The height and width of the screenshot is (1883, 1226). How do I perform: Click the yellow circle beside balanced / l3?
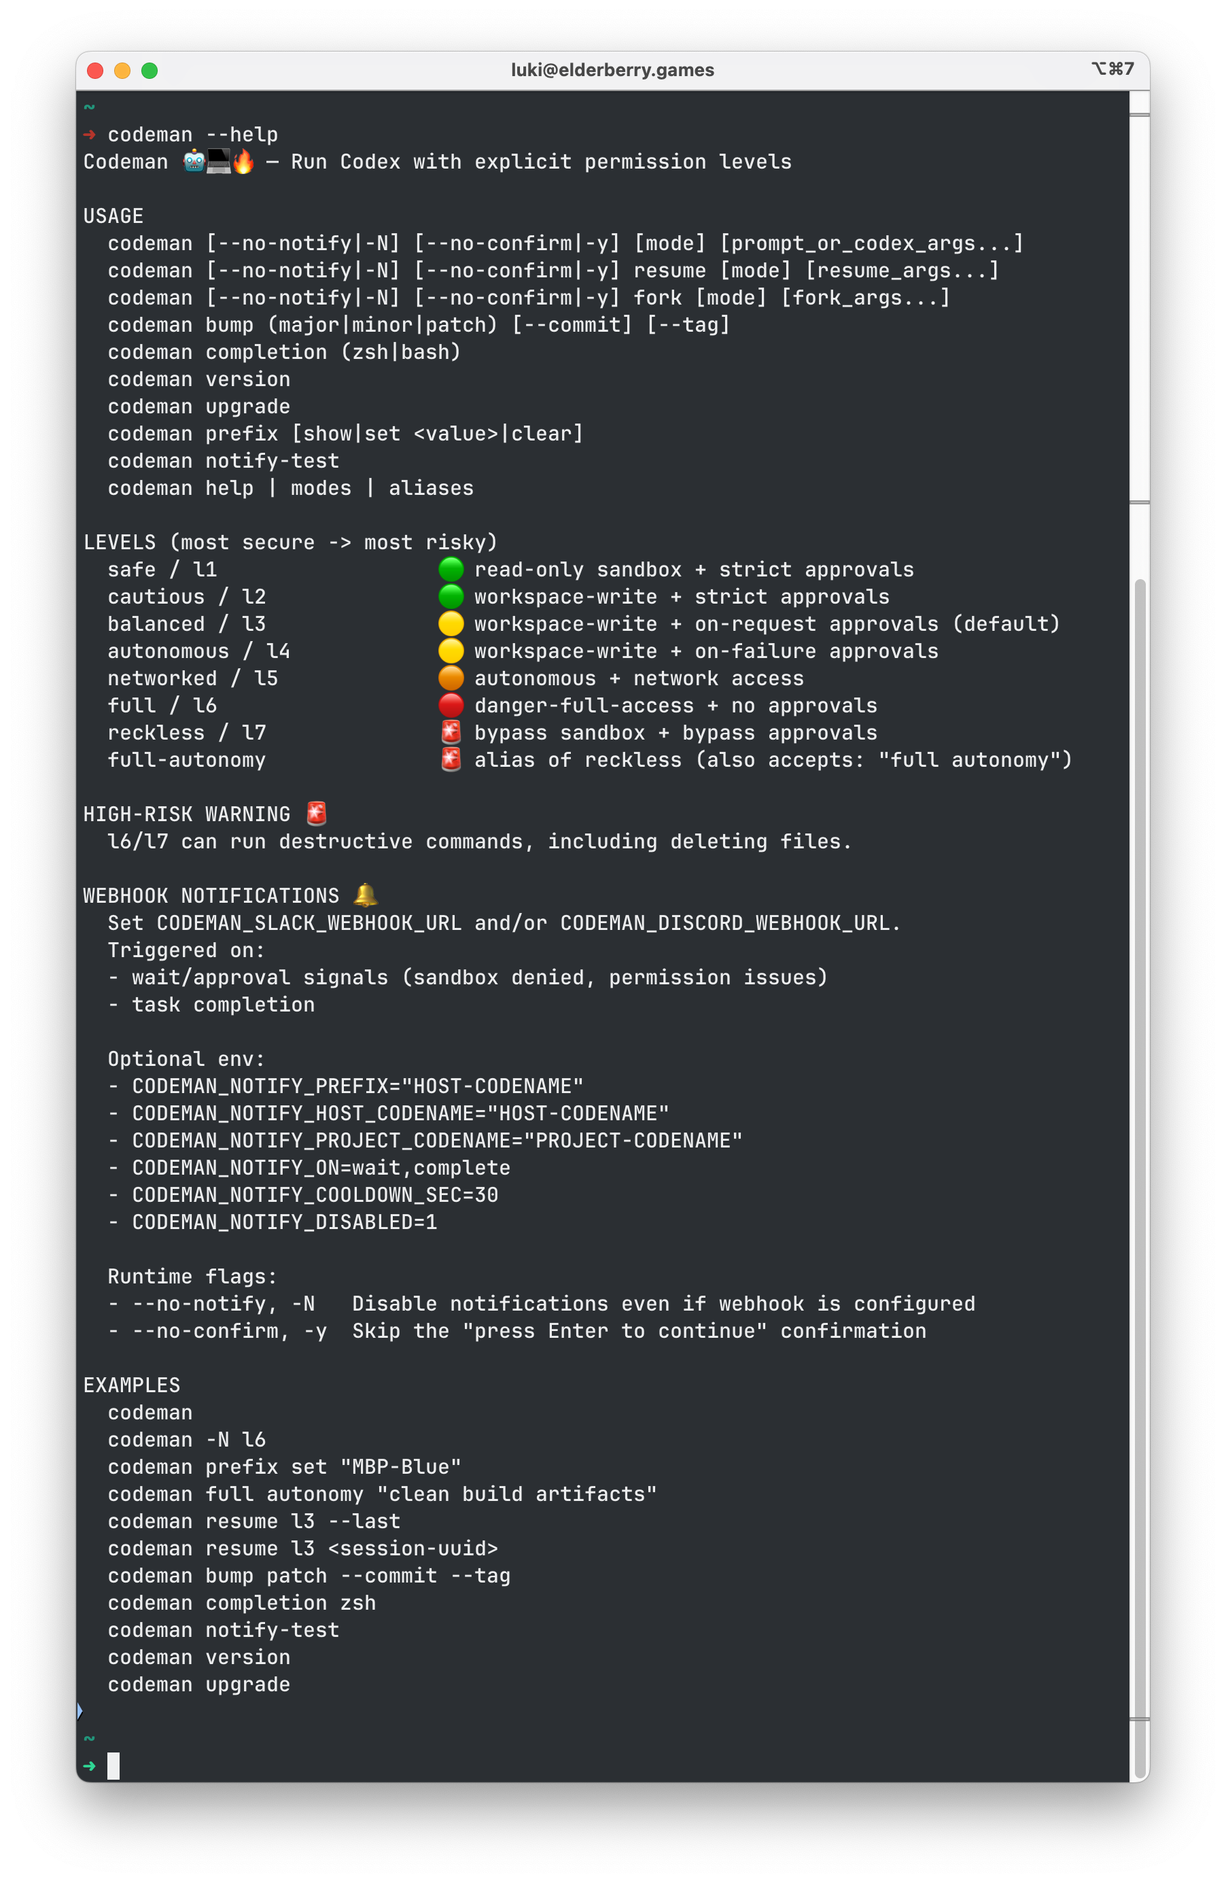click(x=451, y=623)
